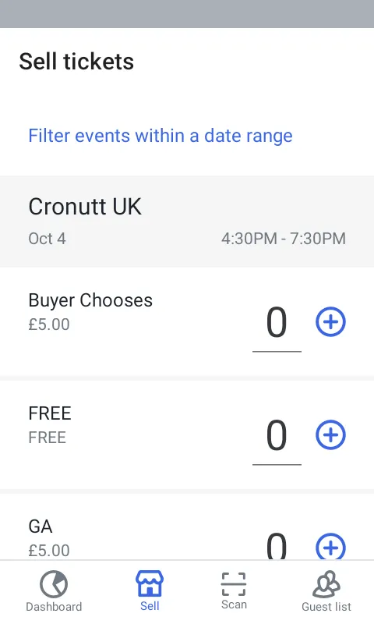Screen dimensions: 374x624
Task: Open the Guest list people icon
Action: pyautogui.click(x=326, y=583)
